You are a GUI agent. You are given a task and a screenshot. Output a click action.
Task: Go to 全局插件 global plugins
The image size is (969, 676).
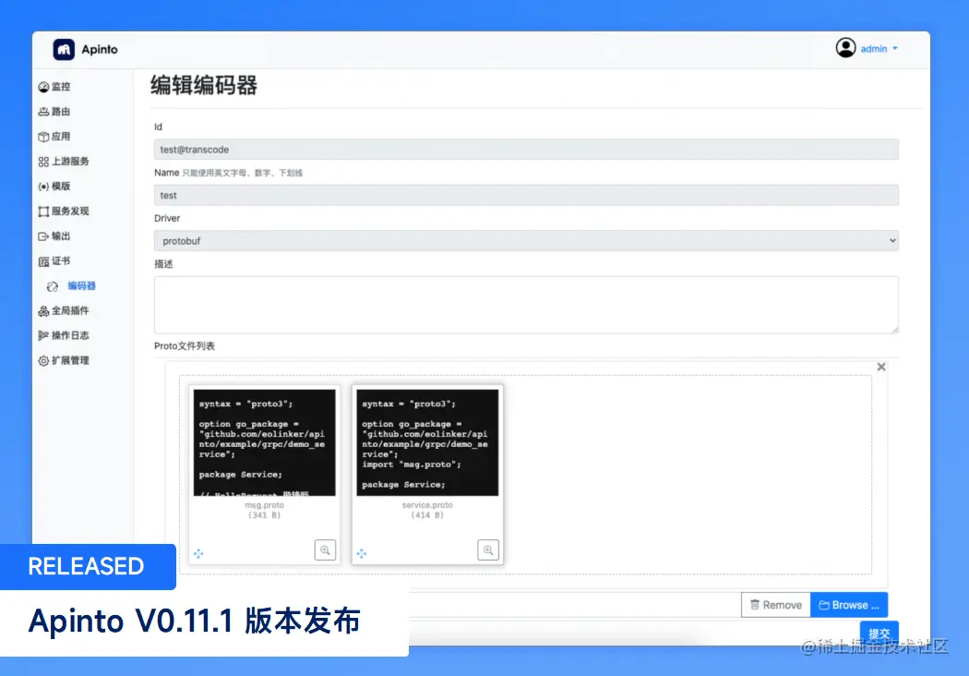tap(64, 310)
